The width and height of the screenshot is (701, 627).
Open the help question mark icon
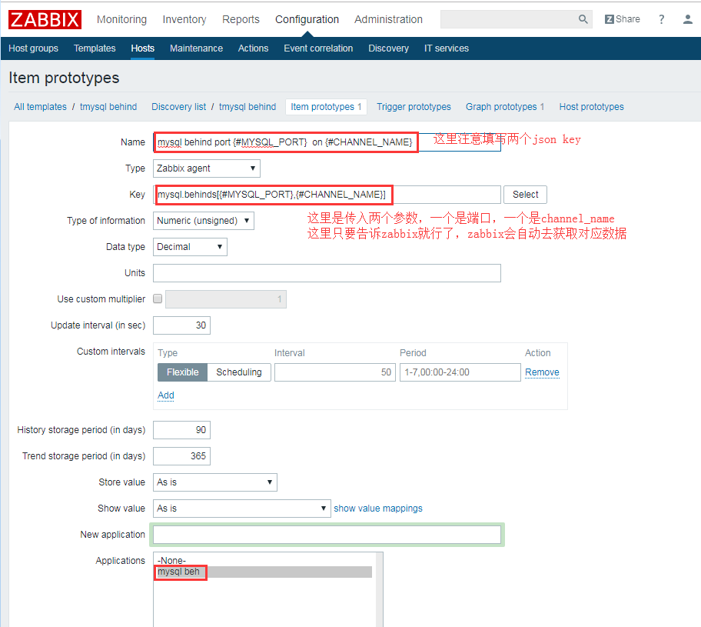pyautogui.click(x=661, y=19)
